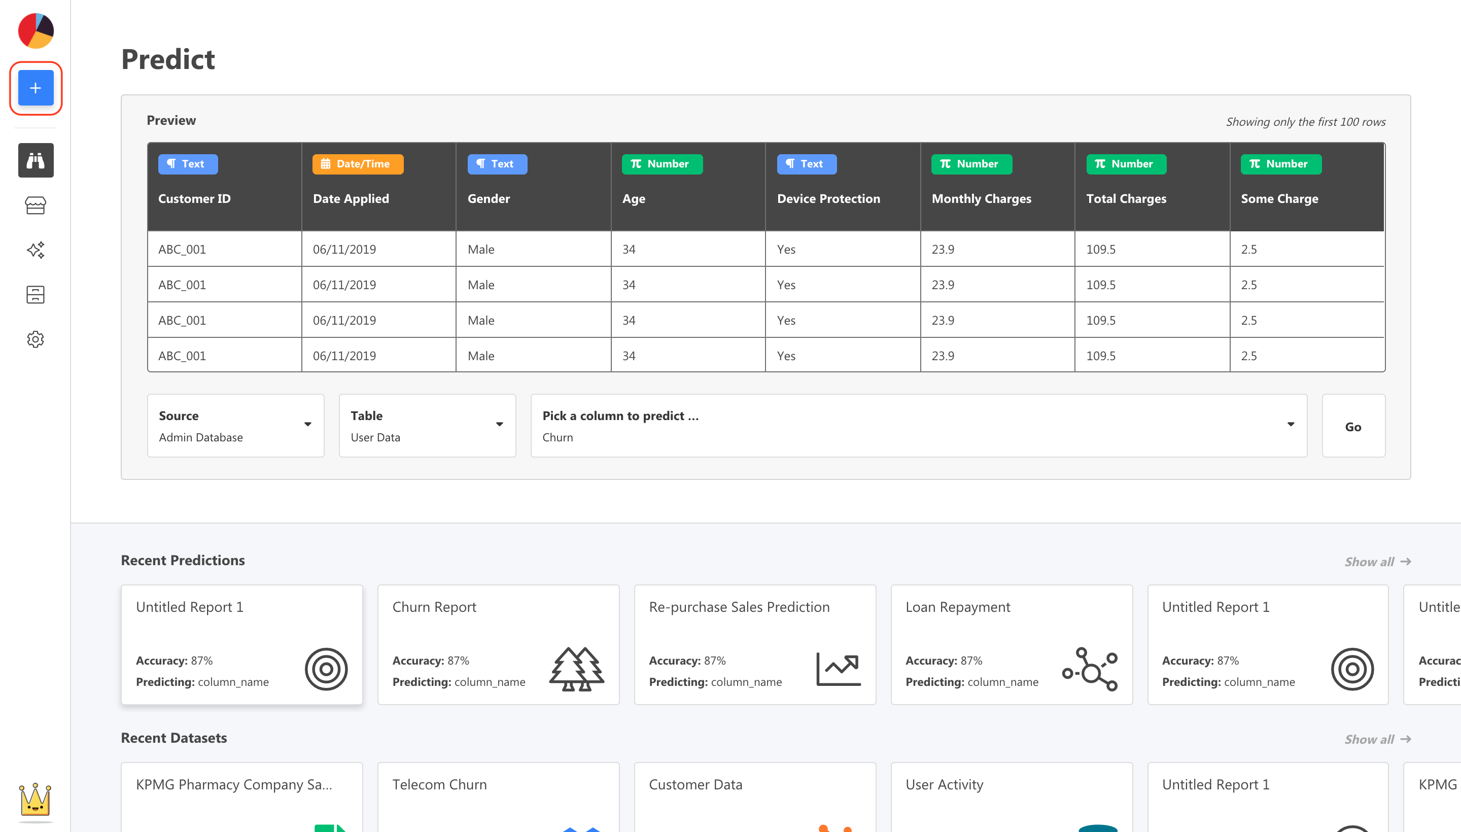Click the forest trees icon on Churn Report

[x=576, y=669]
